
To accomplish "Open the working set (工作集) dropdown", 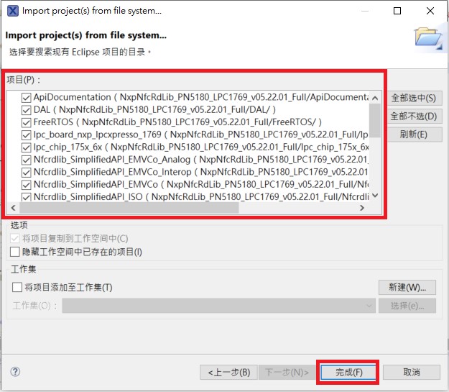I will click(x=218, y=306).
